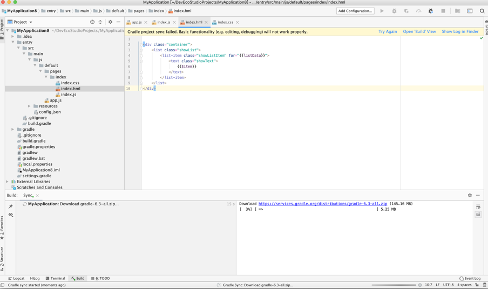488x289 pixels.
Task: Click Add Configuration button
Action: click(355, 11)
